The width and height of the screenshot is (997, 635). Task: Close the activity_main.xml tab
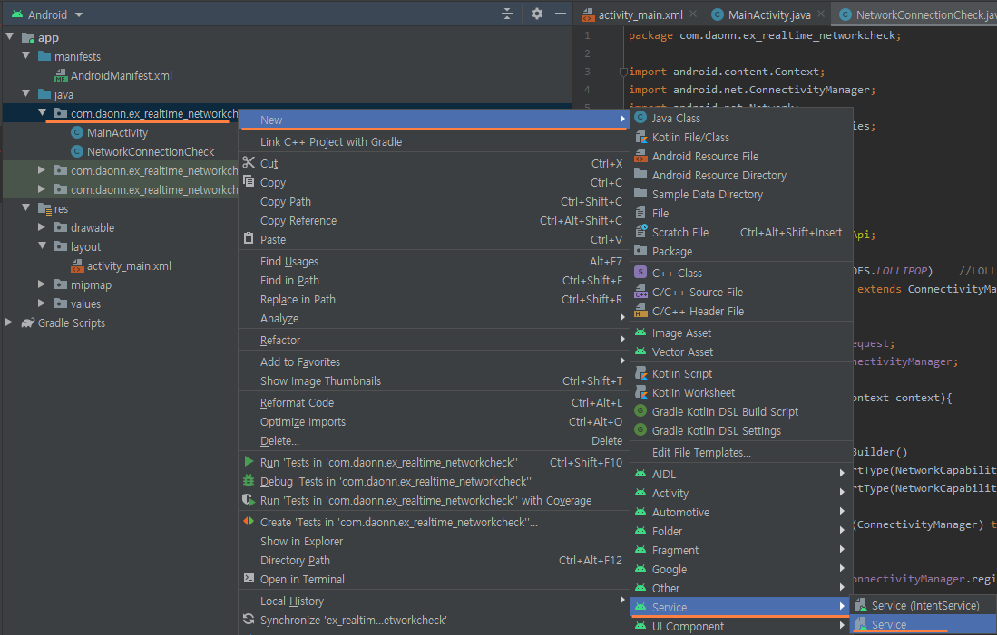coord(693,14)
